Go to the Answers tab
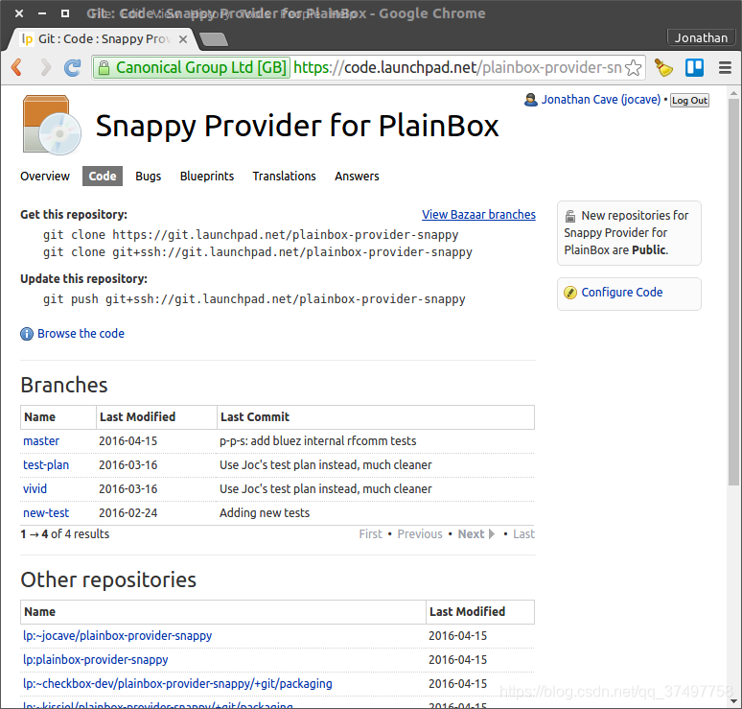This screenshot has width=742, height=709. coord(357,177)
